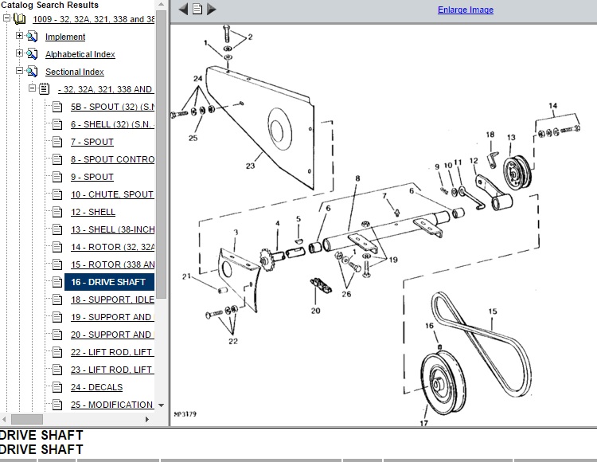The image size is (597, 462).
Task: Expand the Implement tree node
Action: coord(20,37)
